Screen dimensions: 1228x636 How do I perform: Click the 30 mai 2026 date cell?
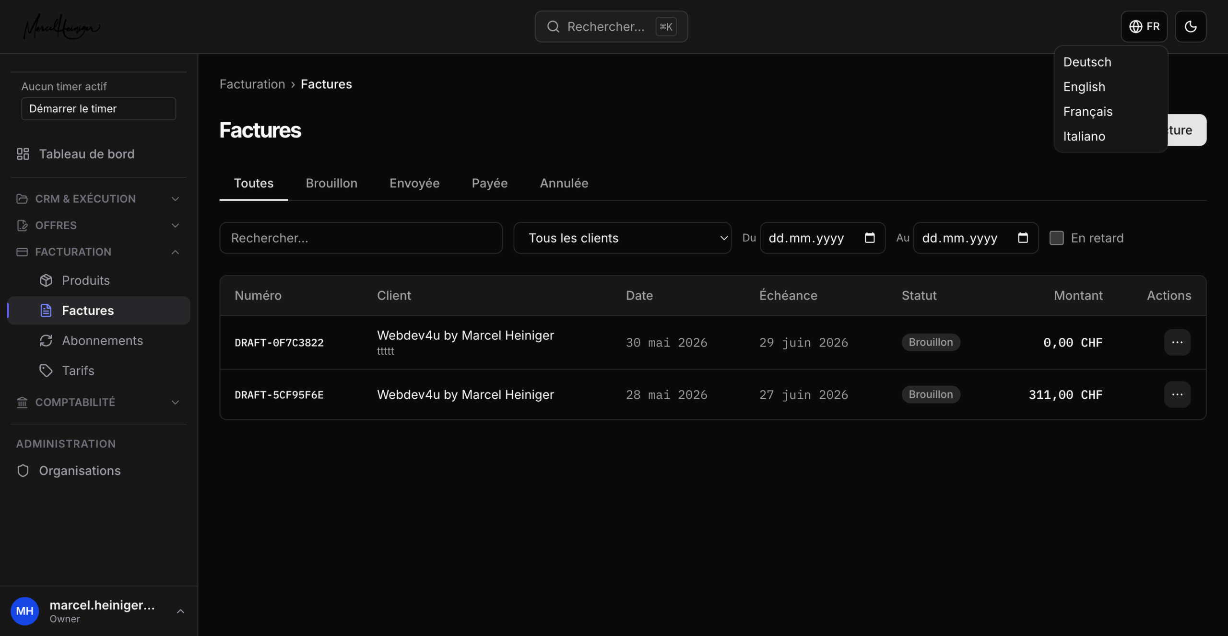[666, 343]
